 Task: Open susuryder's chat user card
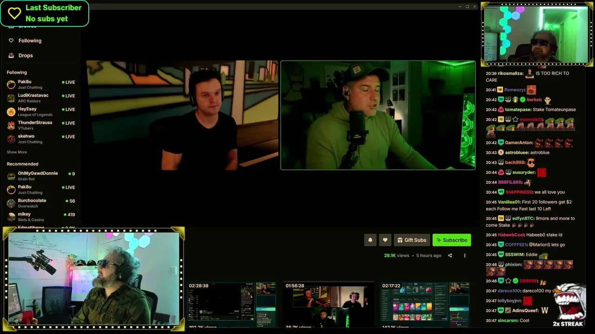524,173
